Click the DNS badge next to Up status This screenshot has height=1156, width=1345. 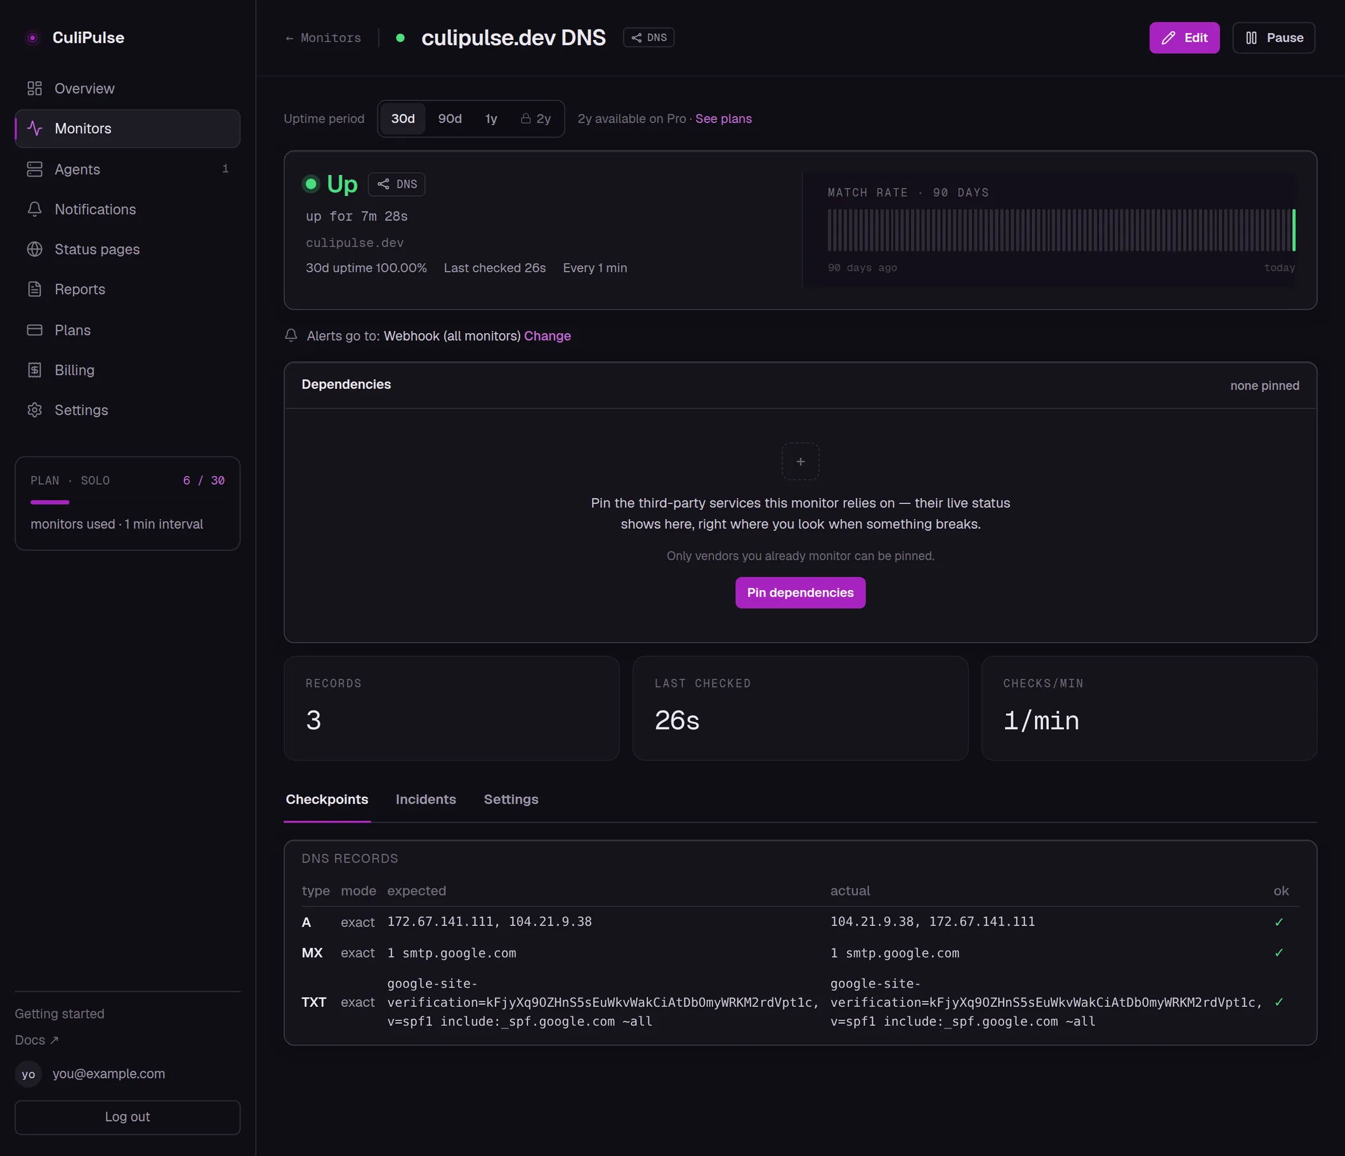tap(397, 185)
